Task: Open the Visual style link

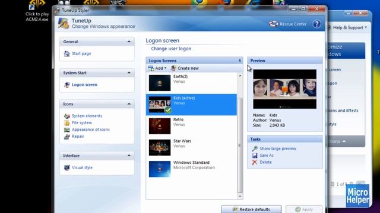Action: (x=82, y=167)
